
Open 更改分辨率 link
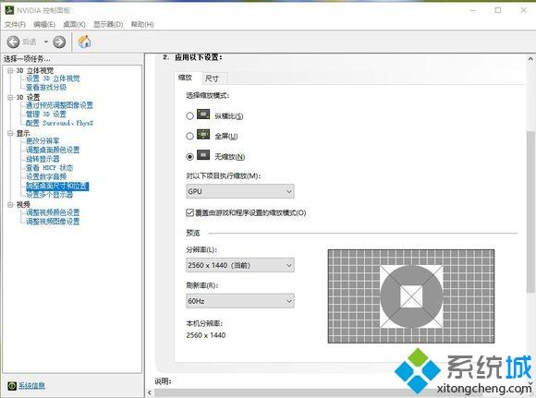pos(43,140)
